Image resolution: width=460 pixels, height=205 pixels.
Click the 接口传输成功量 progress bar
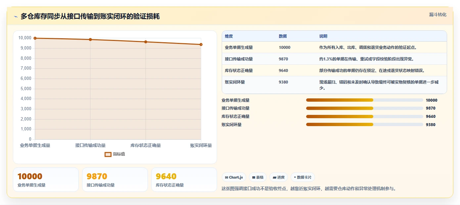(x=365, y=108)
